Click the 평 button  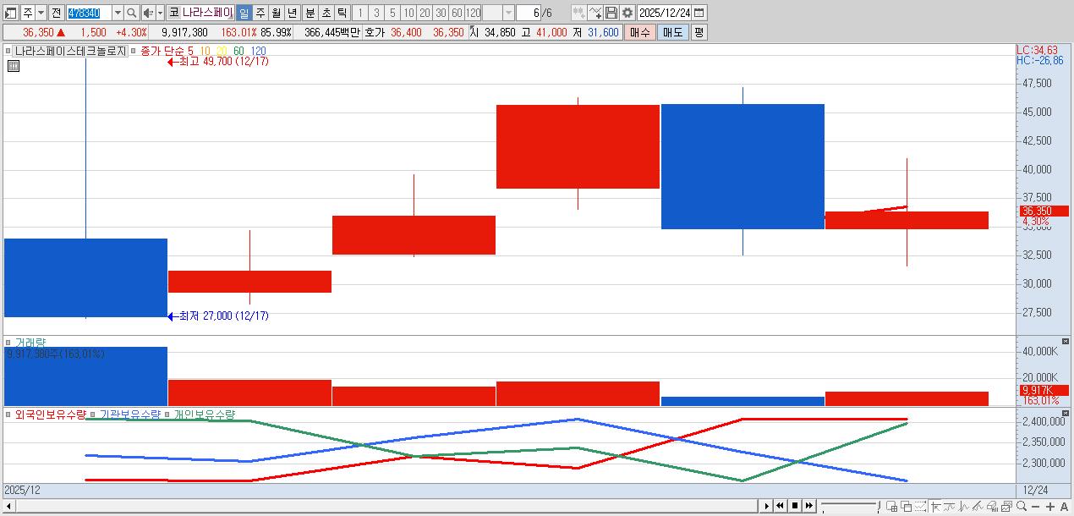[699, 32]
